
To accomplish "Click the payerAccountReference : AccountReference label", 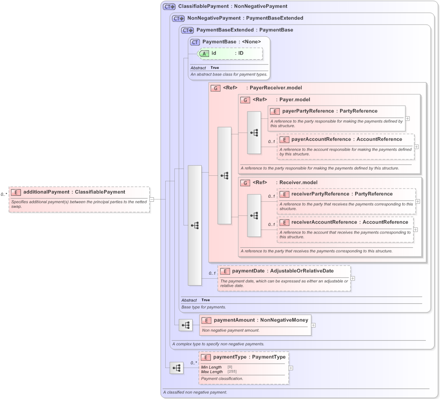I will tap(346, 139).
